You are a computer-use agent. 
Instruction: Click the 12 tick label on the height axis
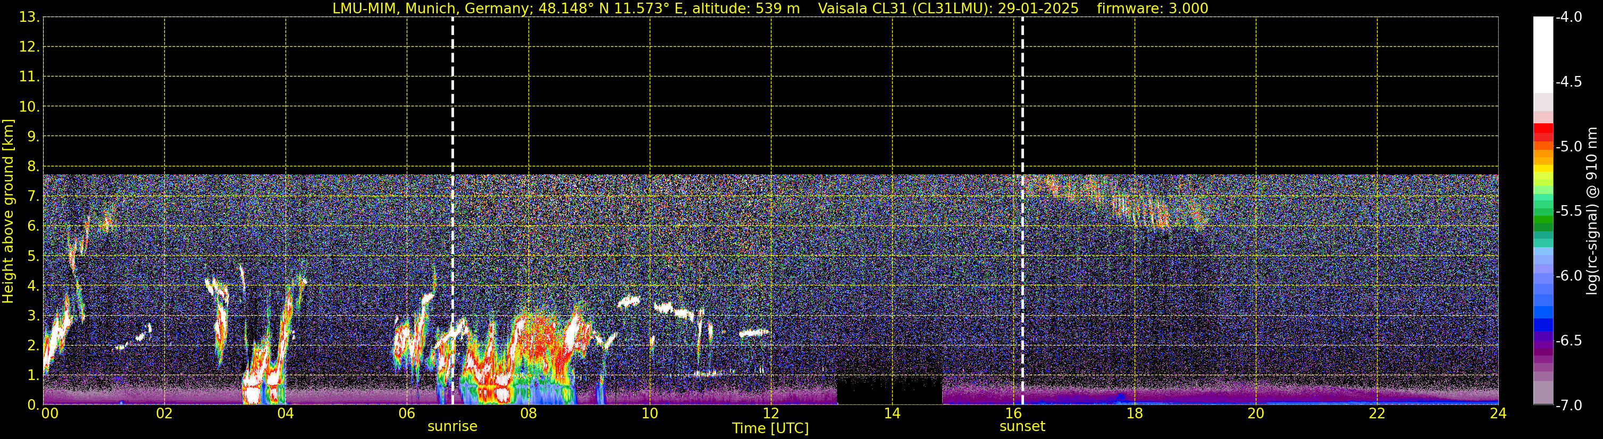pos(28,47)
